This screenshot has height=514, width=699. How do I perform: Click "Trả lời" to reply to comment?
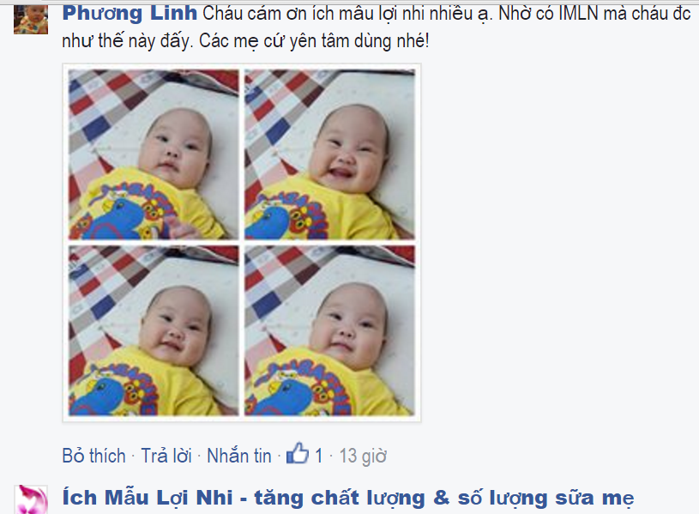[166, 456]
